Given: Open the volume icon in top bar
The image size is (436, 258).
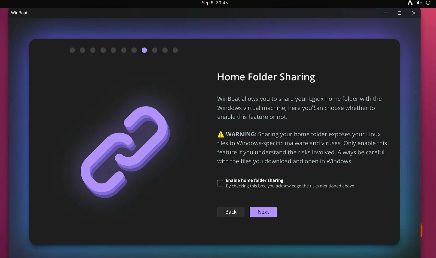Looking at the screenshot, I should pos(419,3).
